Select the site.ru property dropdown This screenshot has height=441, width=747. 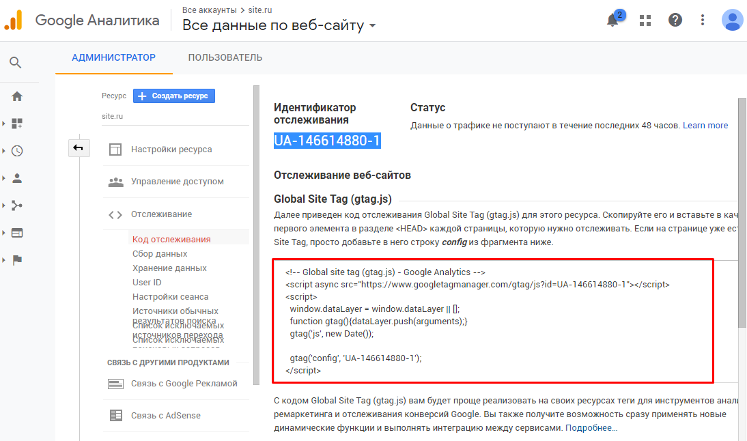pyautogui.click(x=175, y=116)
